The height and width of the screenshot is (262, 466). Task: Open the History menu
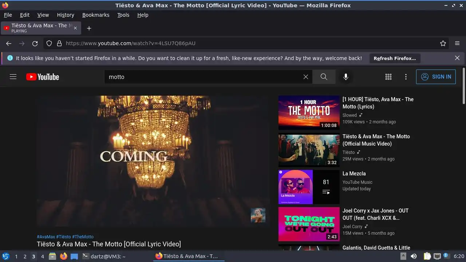[66, 15]
